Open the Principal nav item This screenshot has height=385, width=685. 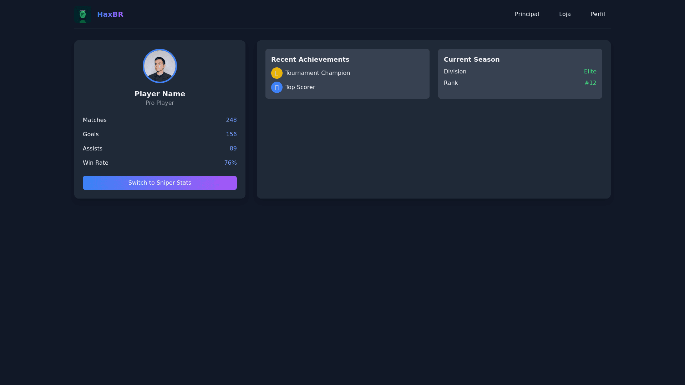coord(527,14)
